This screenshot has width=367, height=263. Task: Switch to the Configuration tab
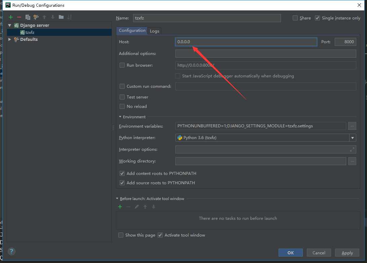click(132, 30)
